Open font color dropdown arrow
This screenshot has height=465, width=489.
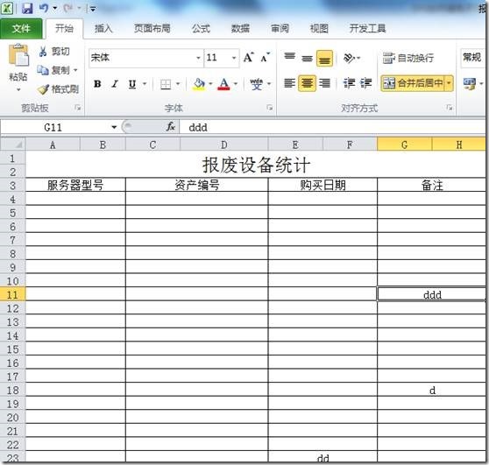click(x=236, y=84)
